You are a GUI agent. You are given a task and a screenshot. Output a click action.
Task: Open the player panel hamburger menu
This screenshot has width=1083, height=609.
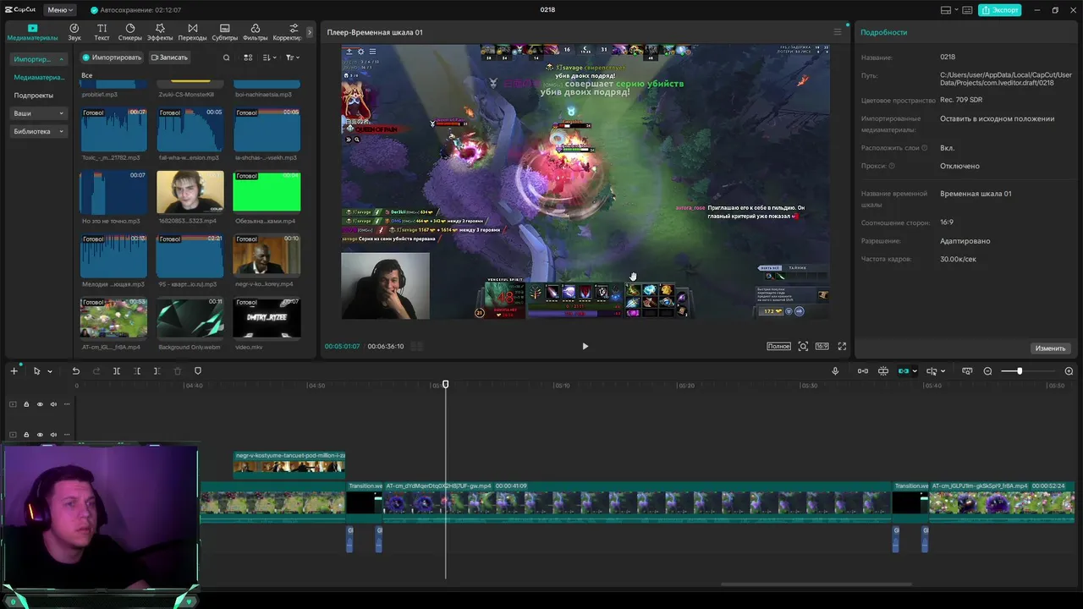coord(838,32)
